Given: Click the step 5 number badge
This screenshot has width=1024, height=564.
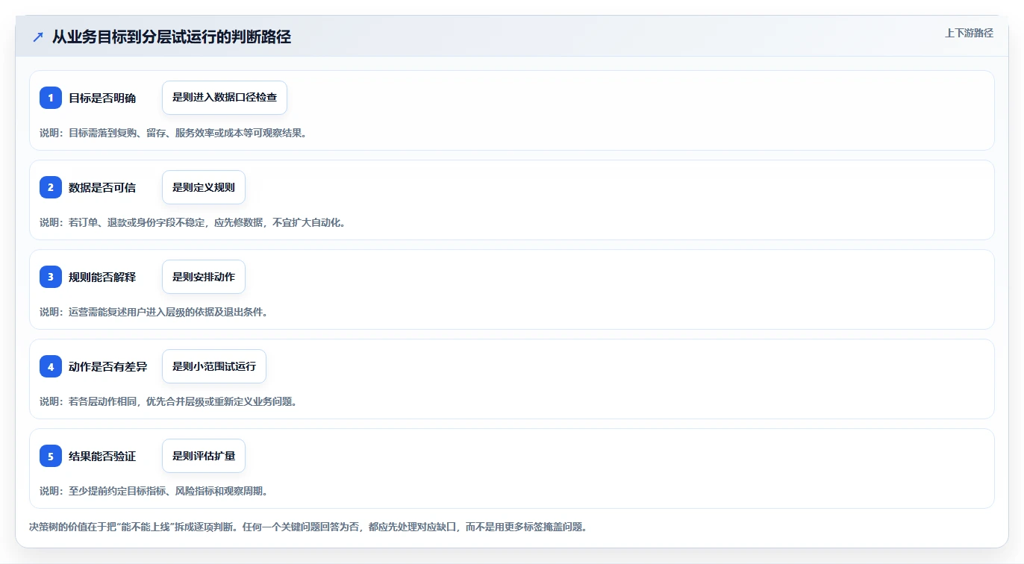Looking at the screenshot, I should click(51, 456).
